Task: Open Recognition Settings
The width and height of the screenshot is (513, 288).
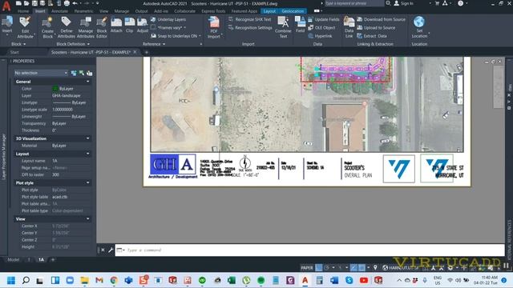Action: coord(250,28)
